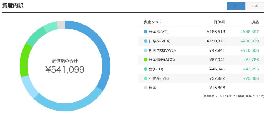Click the 参考為替レート footnote text
The width and height of the screenshot is (266, 118).
coord(234,96)
